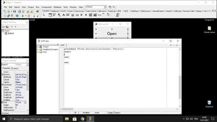Click the View Unit toolbar icon

pos(5,16)
